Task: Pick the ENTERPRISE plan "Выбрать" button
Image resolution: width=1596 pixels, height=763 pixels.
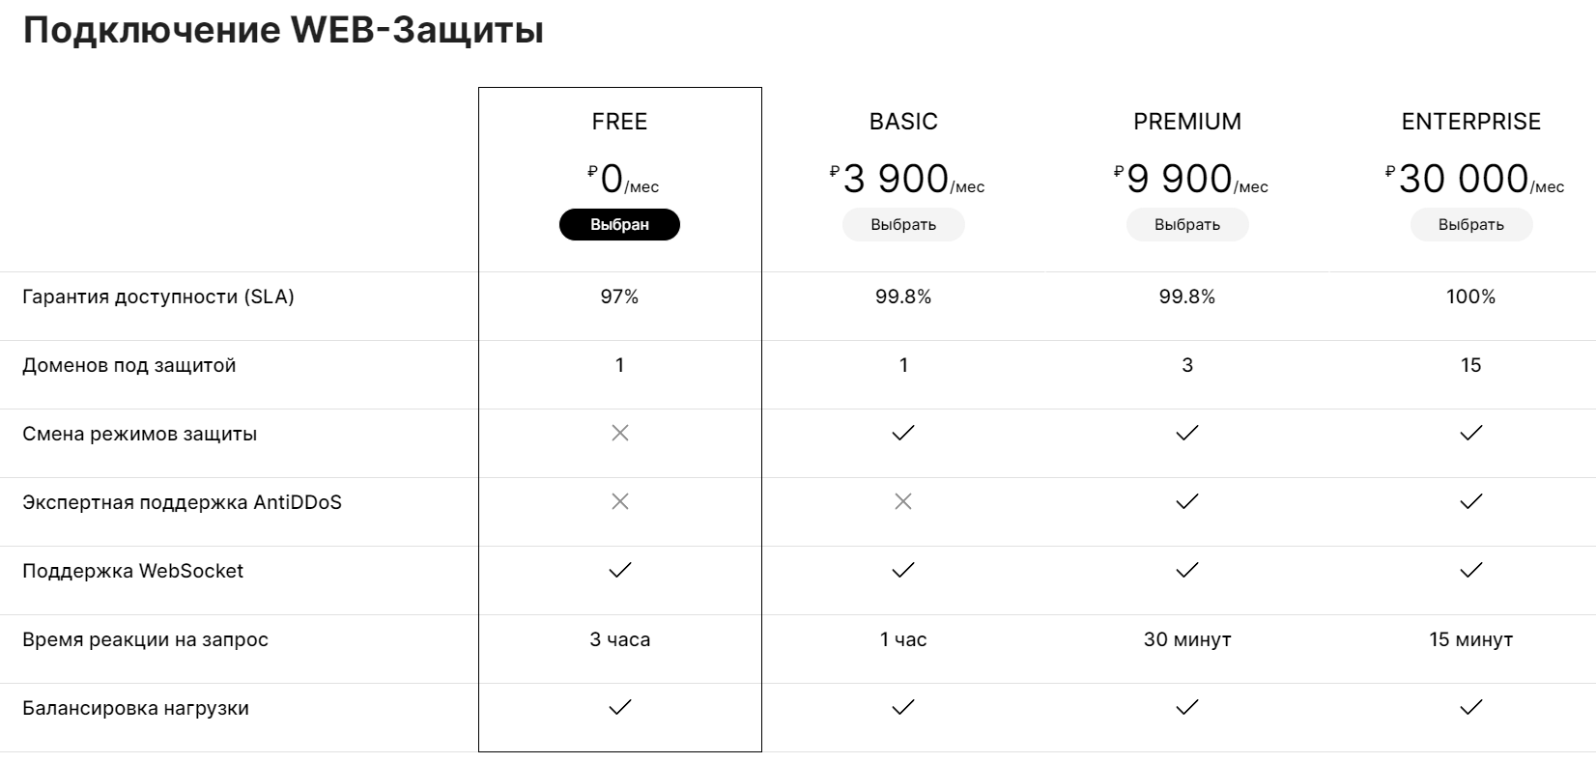Action: click(x=1470, y=225)
